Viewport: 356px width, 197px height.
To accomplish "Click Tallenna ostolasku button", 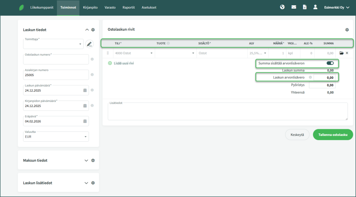I will click(333, 134).
